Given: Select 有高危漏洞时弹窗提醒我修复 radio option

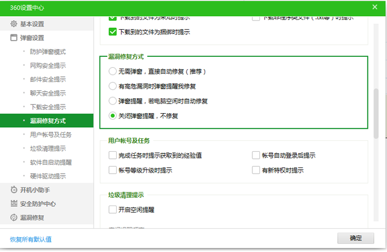Looking at the screenshot, I should (112, 86).
